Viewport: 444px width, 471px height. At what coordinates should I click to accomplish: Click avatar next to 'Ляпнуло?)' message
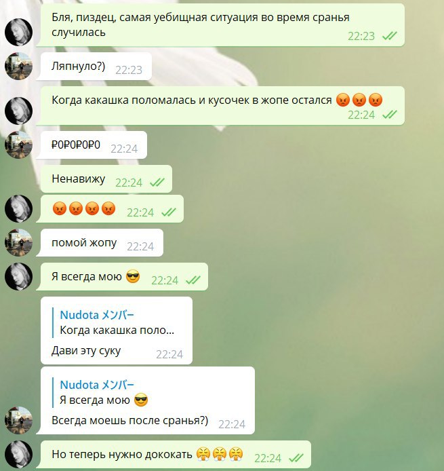tap(18, 66)
